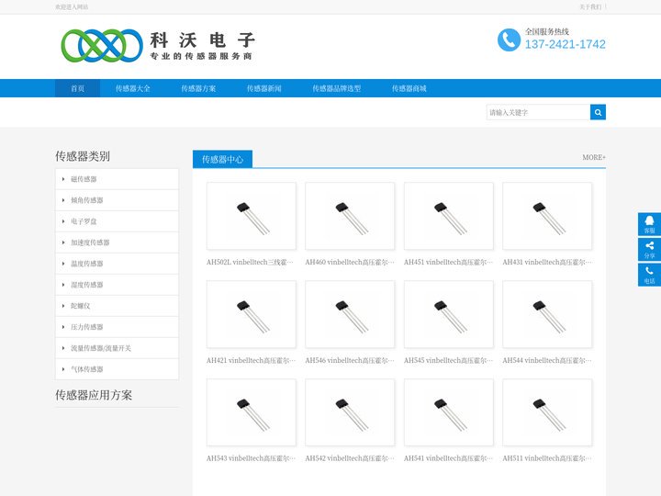Expand the 磁传感器 category arrow
This screenshot has width=661, height=496.
[x=63, y=179]
